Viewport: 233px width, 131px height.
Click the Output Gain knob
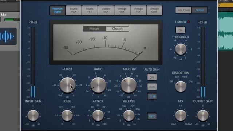click(x=203, y=116)
